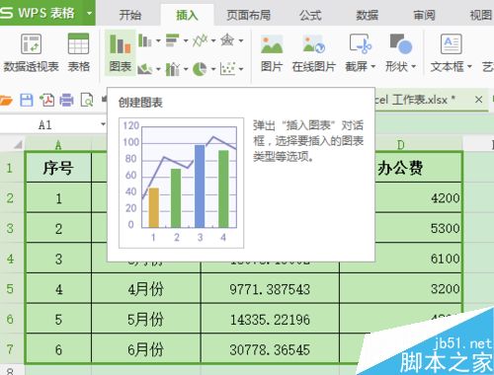Export to PDF using the PDF icon
This screenshot has height=375, width=494.
point(47,100)
